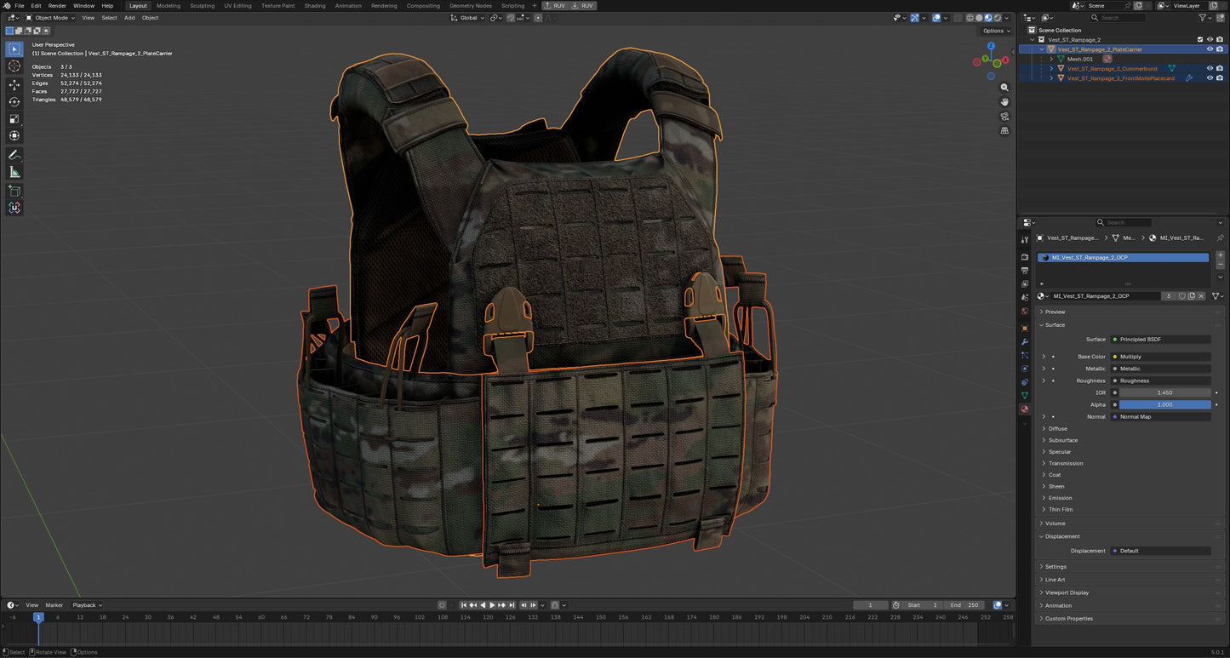This screenshot has height=658, width=1230.
Task: Expand Mesh.001 in the outliner
Action: pos(1051,59)
